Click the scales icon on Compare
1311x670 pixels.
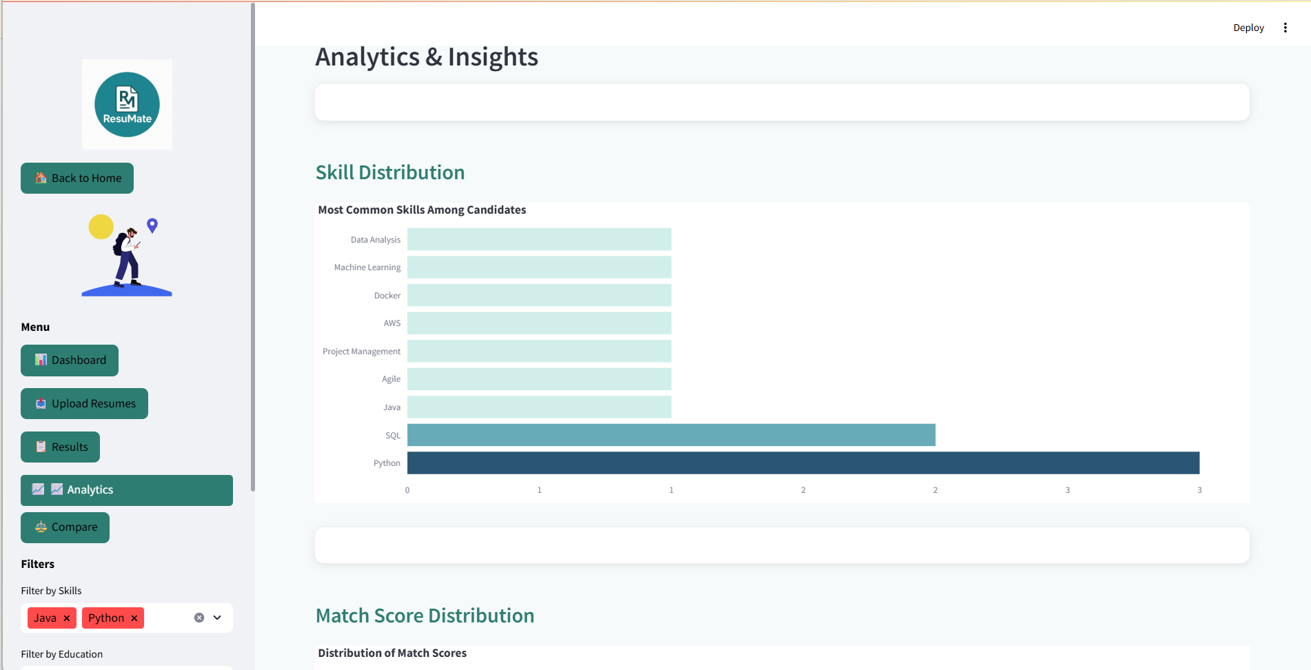click(41, 527)
